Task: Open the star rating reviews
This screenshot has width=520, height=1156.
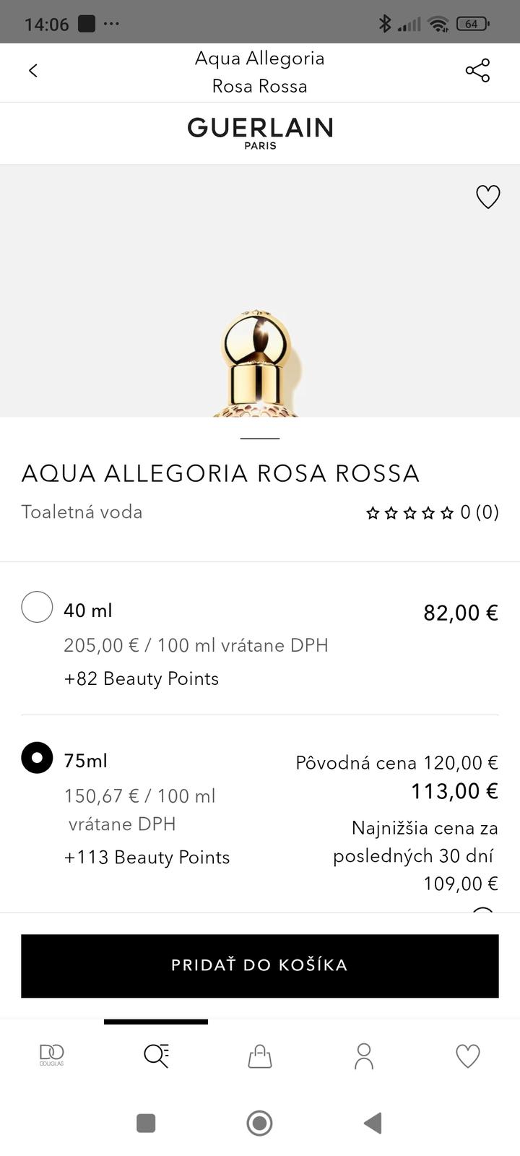Action: pyautogui.click(x=432, y=512)
